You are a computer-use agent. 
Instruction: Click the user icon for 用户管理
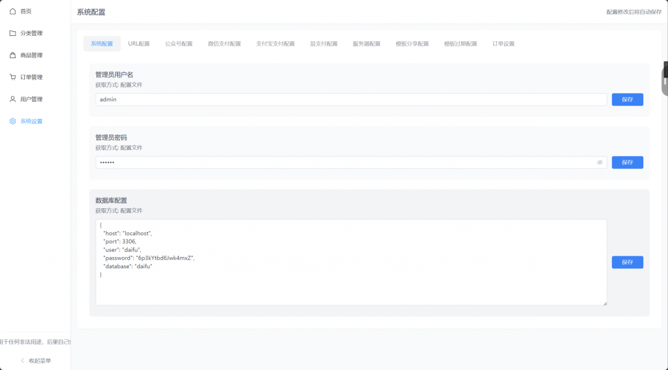(x=12, y=99)
